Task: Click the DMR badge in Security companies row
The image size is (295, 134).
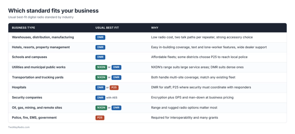Action: point(100,98)
